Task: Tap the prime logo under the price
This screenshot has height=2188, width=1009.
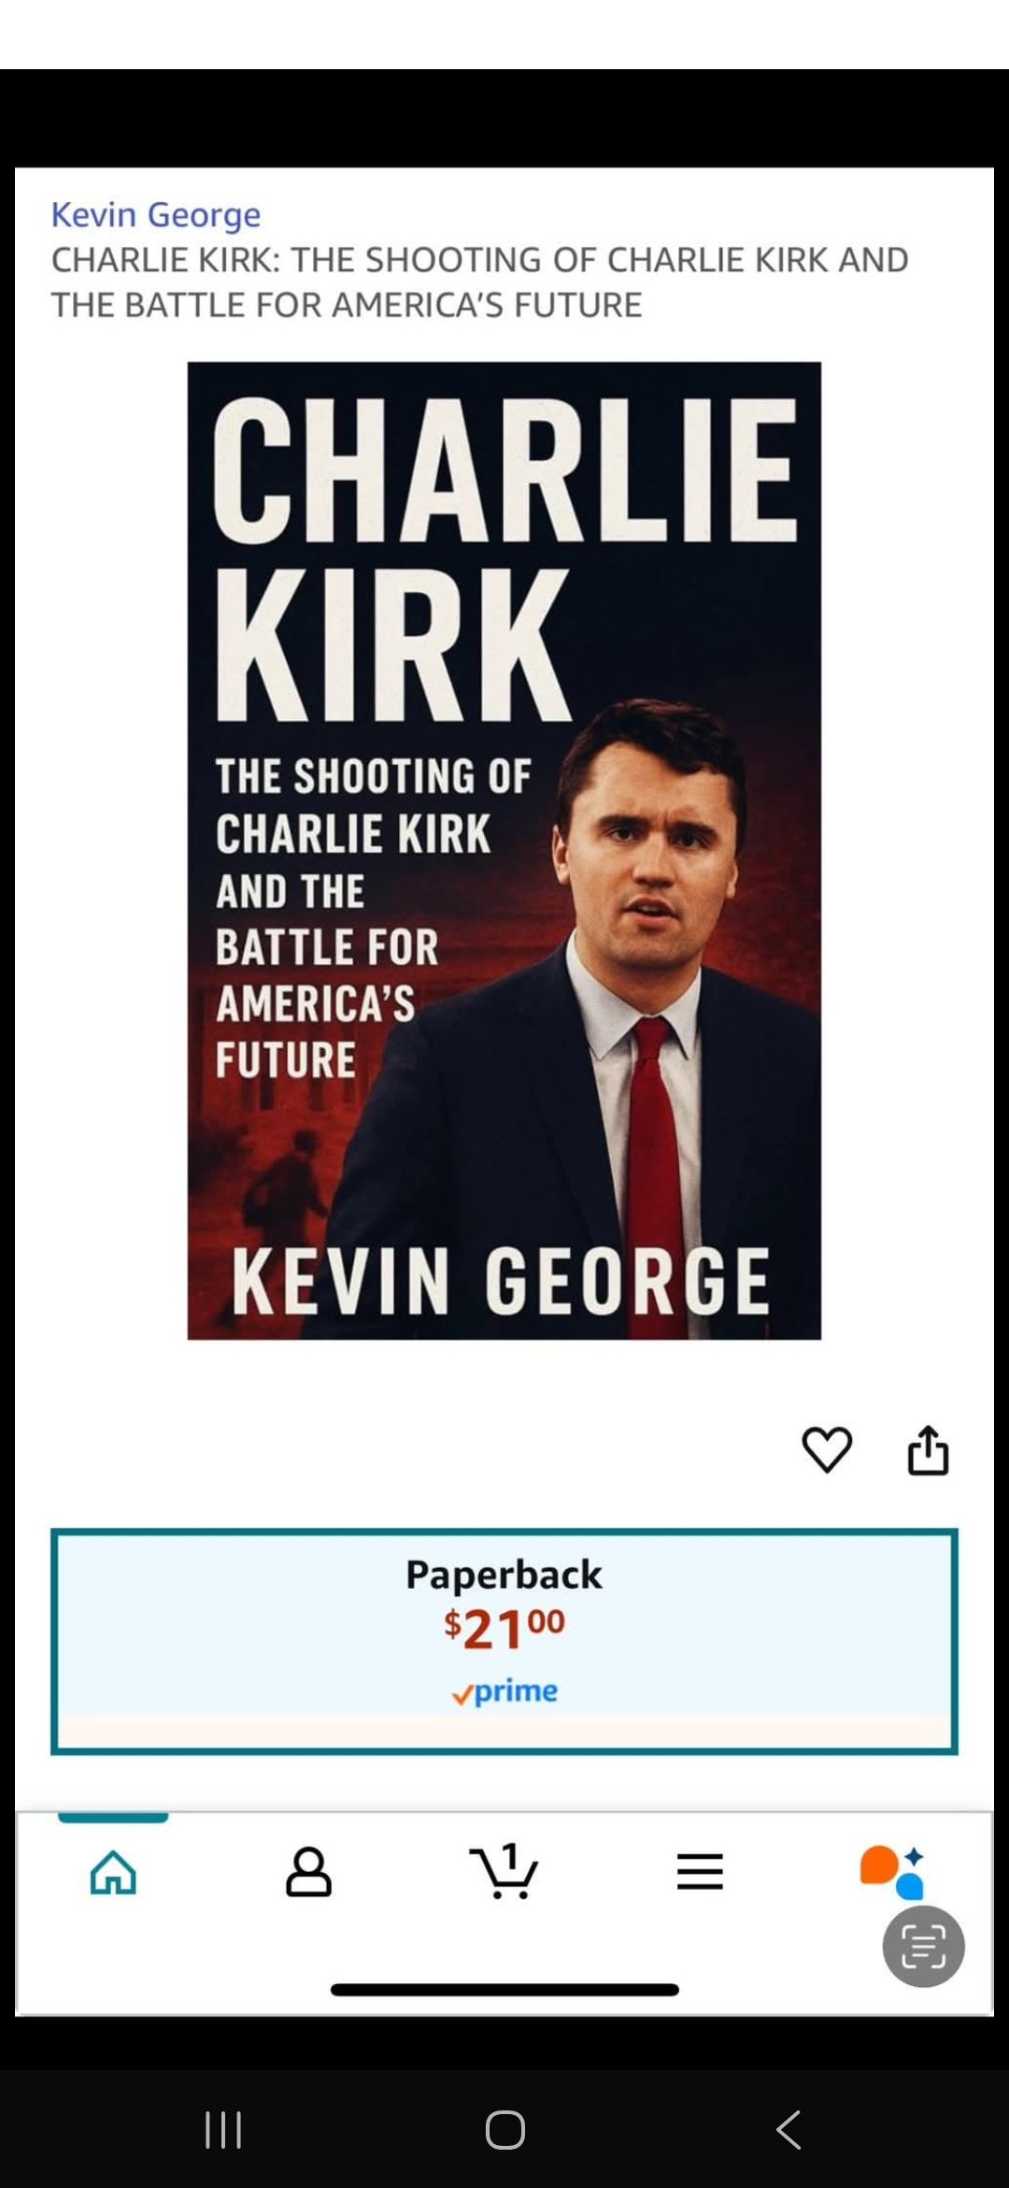Action: pyautogui.click(x=504, y=1691)
